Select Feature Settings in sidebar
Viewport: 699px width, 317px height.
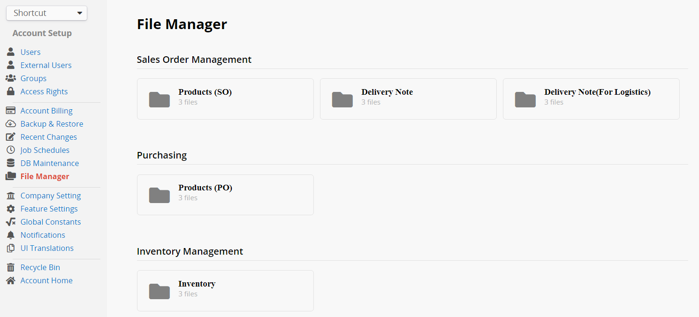(x=49, y=209)
